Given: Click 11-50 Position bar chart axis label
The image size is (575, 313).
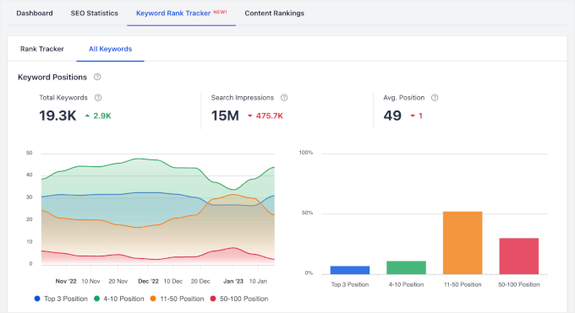Looking at the screenshot, I should click(463, 284).
